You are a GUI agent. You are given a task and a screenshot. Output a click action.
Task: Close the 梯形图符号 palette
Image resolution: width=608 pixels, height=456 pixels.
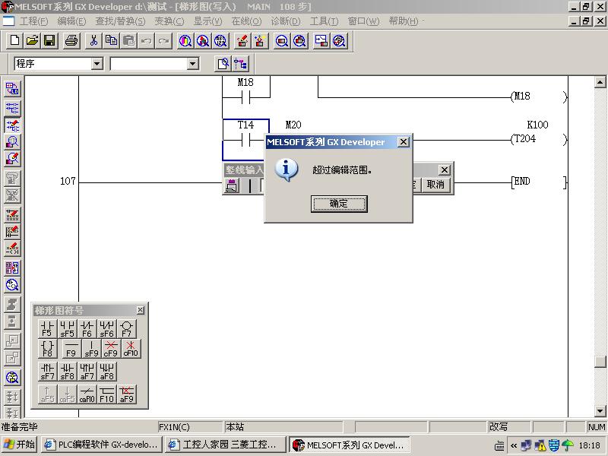[x=141, y=310]
